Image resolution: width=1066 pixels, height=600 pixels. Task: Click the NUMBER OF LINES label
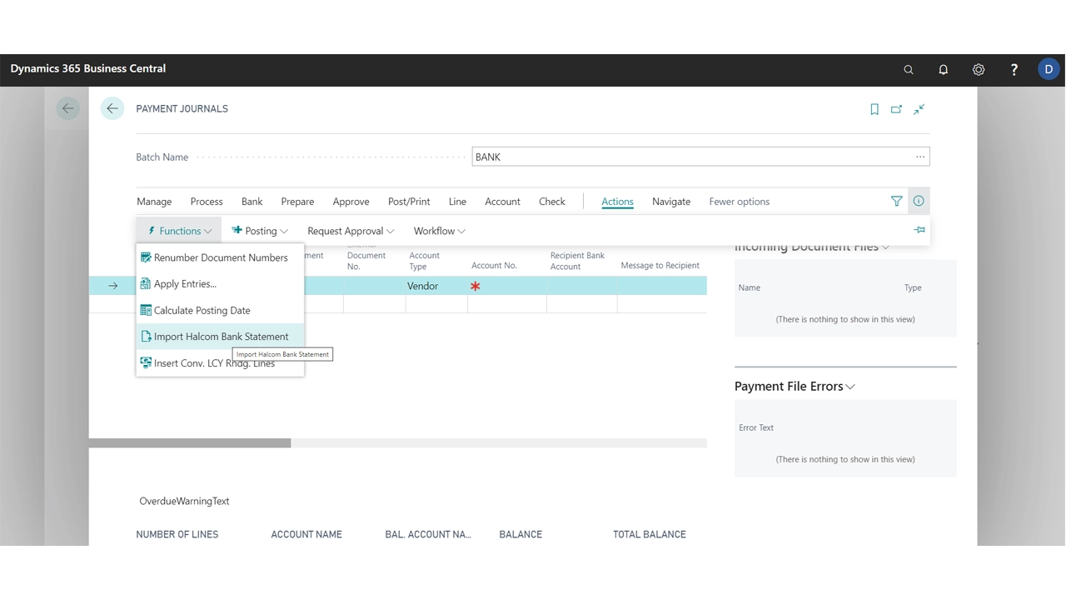tap(177, 534)
